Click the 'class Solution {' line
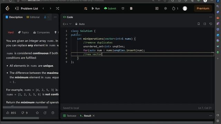Screen dimensions: 221x124 [83, 31]
